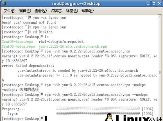Viewport: 163px width, 121px height.
Task: Click the green yum-3.2.22-26.el5.centos.noarch.rpm listing
Action: tap(73, 46)
